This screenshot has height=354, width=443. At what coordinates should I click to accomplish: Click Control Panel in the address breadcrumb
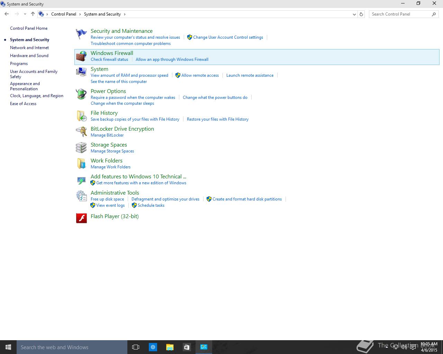(x=64, y=14)
